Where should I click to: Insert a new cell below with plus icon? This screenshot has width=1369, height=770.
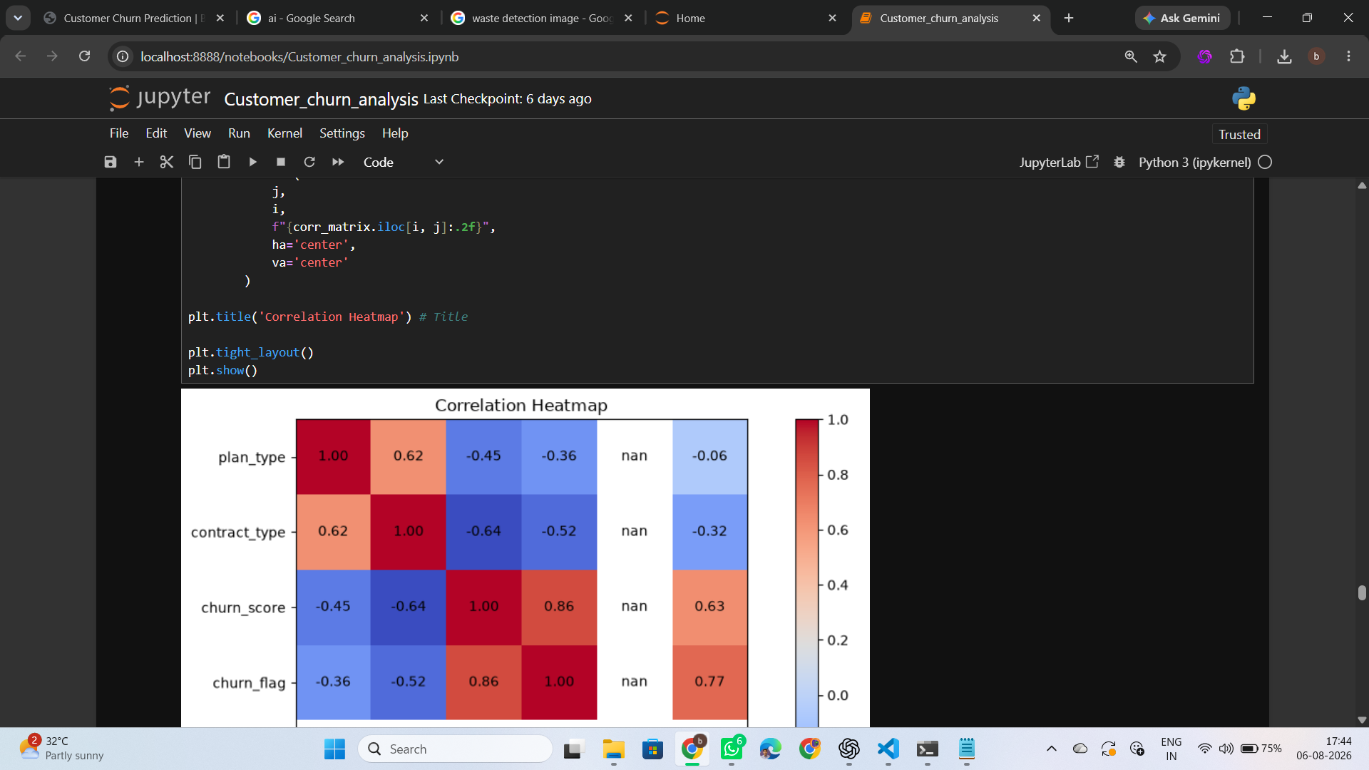point(139,163)
